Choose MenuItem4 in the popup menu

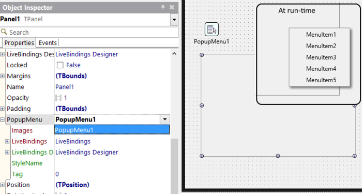(x=321, y=69)
